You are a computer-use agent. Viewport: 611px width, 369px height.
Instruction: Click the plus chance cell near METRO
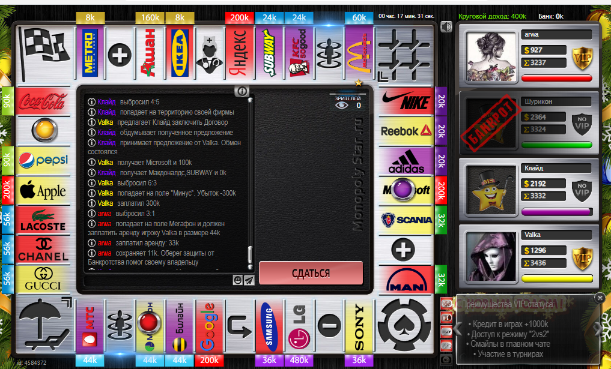(120, 55)
